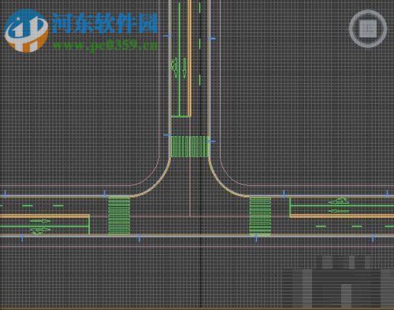Click the ViewCube top face in the viewport corner
Viewport: 394px width, 310px height.
coord(368,28)
